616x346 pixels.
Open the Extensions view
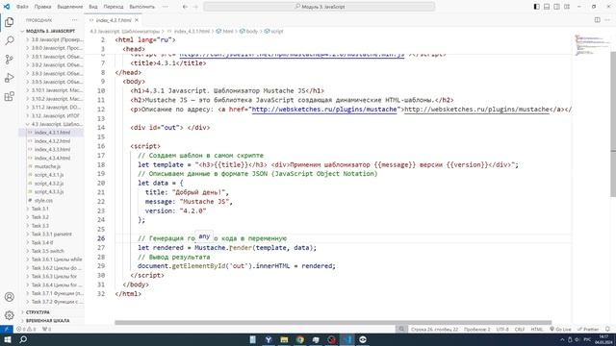coord(10,96)
